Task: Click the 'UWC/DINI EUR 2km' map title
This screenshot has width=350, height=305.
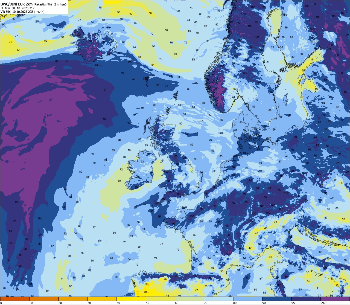Action: (x=17, y=4)
